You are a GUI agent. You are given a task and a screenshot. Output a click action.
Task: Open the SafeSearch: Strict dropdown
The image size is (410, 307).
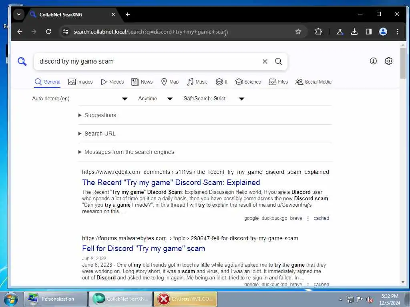[x=214, y=98]
